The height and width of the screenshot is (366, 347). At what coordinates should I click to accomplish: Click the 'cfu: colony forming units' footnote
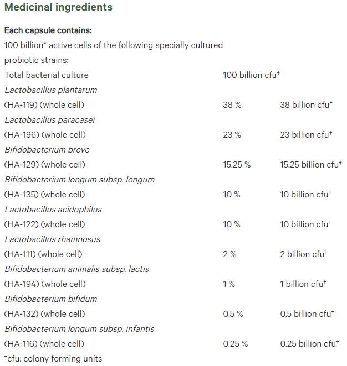click(53, 358)
